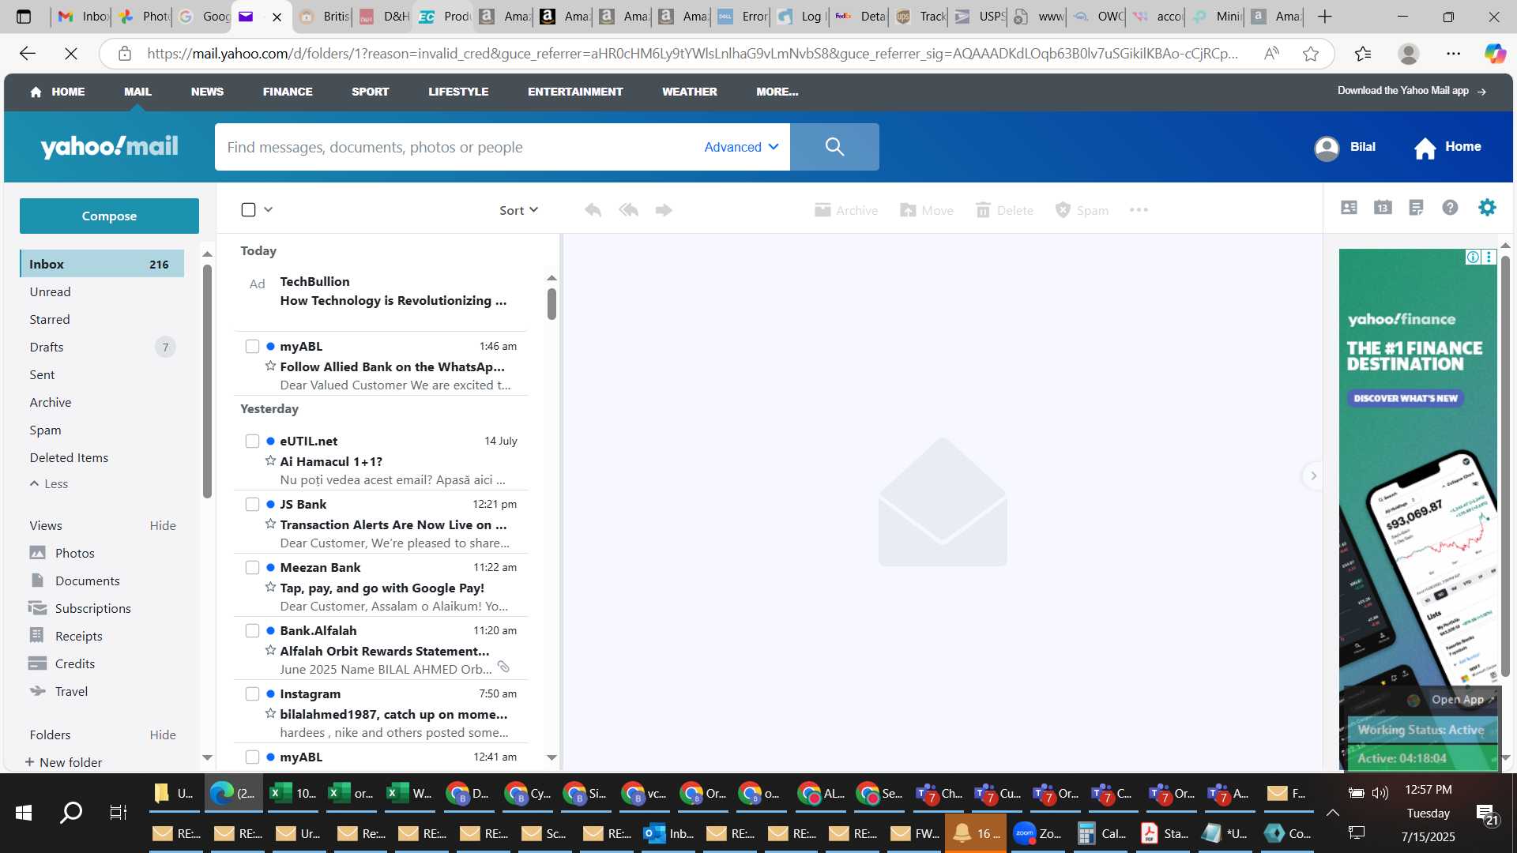Image resolution: width=1517 pixels, height=853 pixels.
Task: Star the JS Bank Transaction Alerts email
Action: (x=270, y=524)
